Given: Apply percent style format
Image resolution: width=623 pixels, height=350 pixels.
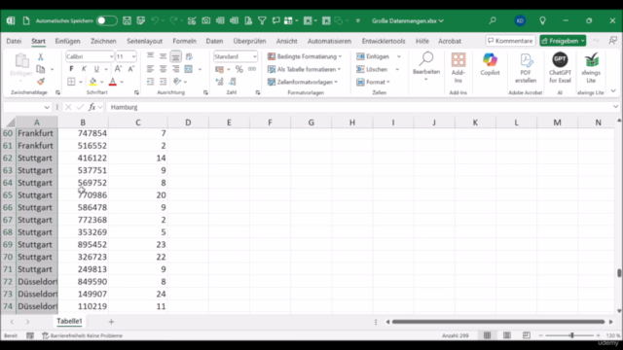Looking at the screenshot, I should pyautogui.click(x=238, y=69).
